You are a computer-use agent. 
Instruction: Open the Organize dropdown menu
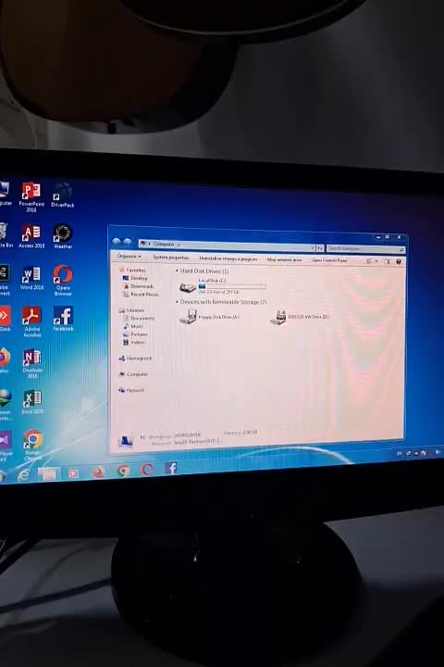pos(129,256)
